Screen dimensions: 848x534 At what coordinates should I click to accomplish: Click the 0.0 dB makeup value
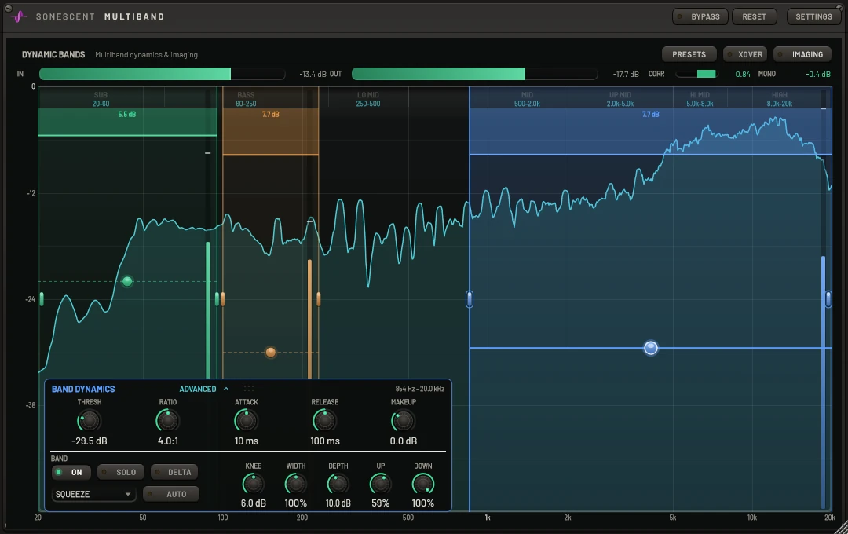tap(404, 441)
